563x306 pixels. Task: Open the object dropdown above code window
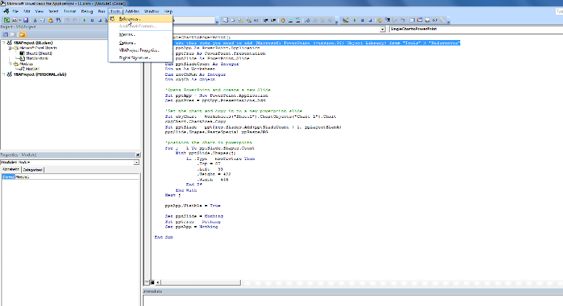point(383,29)
